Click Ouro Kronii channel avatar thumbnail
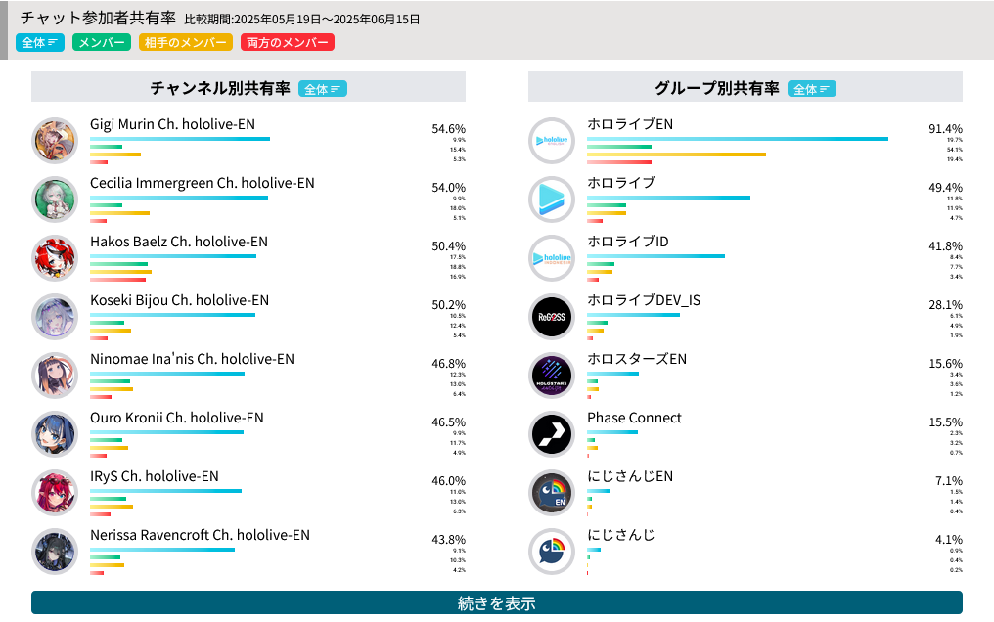The height and width of the screenshot is (622, 994). coord(55,434)
